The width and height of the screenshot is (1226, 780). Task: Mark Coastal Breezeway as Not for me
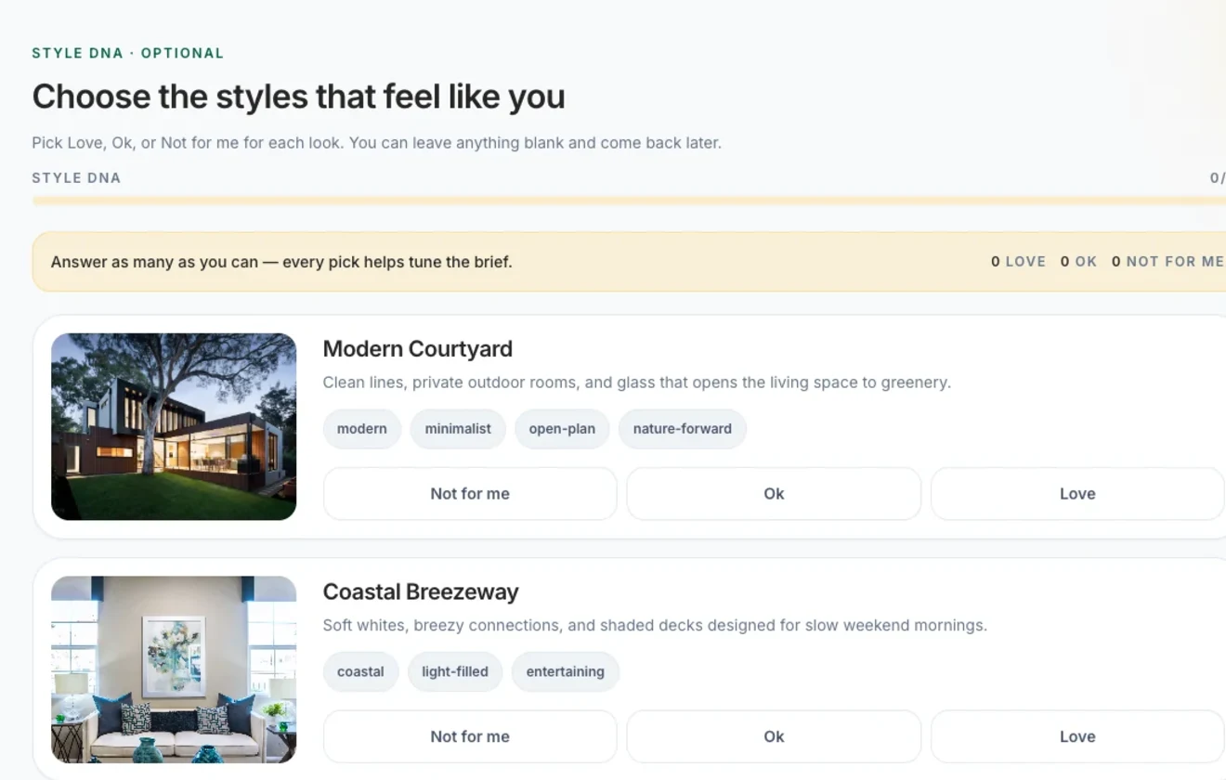(470, 736)
